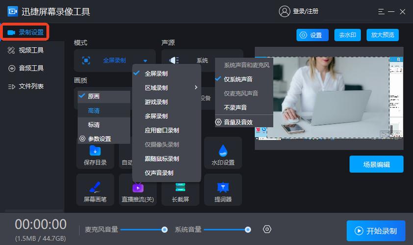Click the 放大预览 button

click(383, 35)
